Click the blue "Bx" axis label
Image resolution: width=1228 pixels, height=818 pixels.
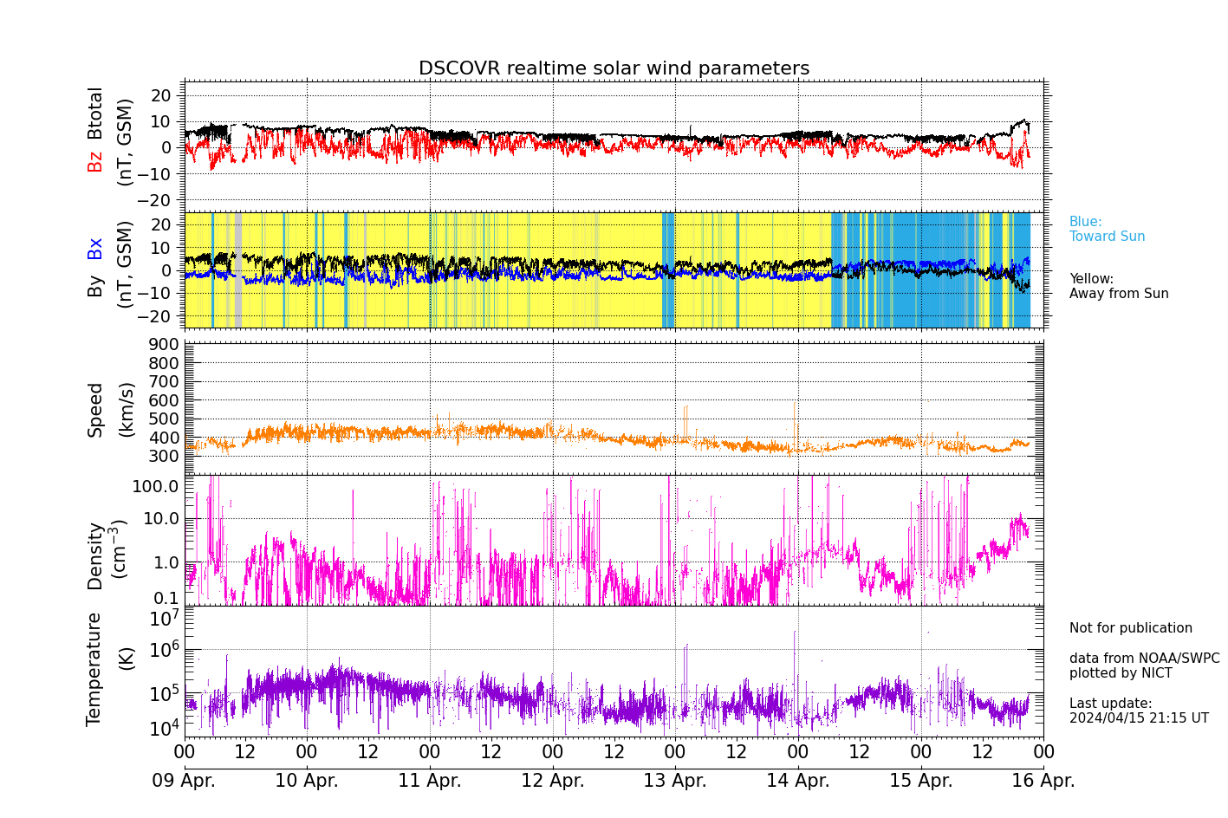(95, 249)
